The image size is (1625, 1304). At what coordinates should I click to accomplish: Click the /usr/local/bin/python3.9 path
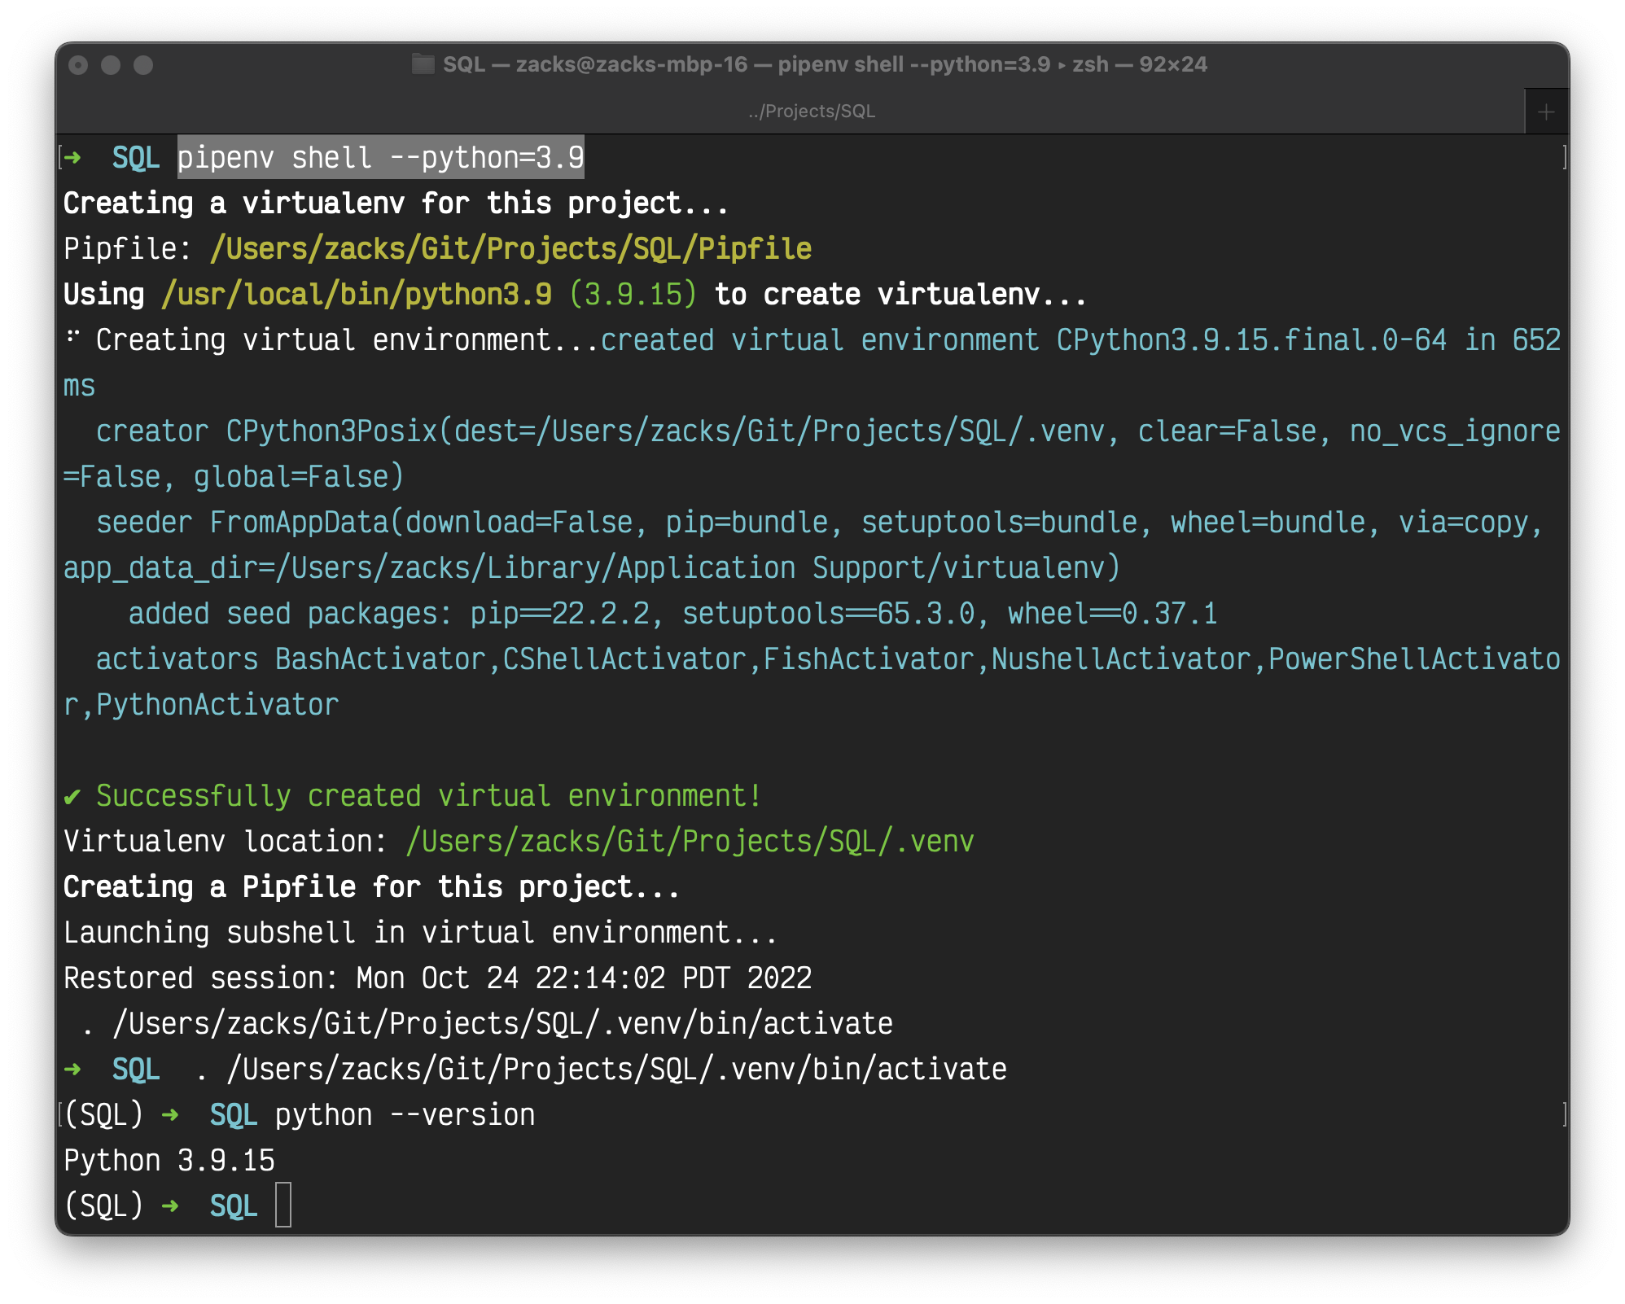356,294
